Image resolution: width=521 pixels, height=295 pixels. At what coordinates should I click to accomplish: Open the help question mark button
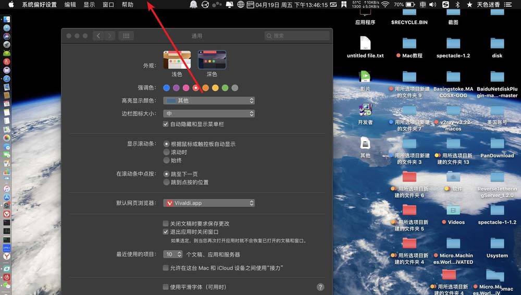tap(320, 287)
